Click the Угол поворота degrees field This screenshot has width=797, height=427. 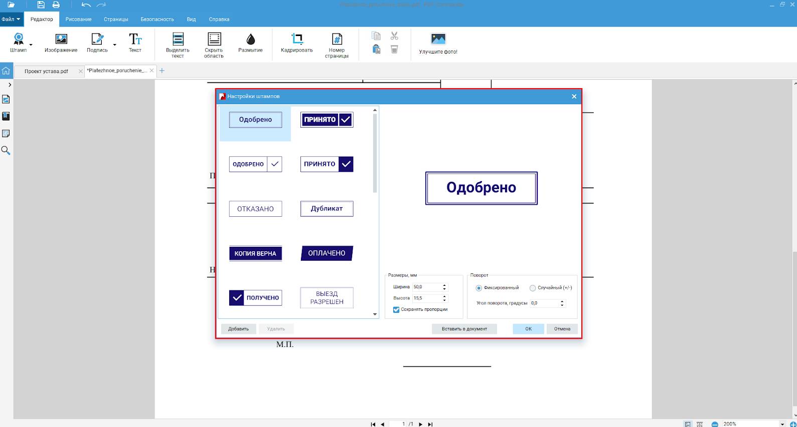(544, 303)
